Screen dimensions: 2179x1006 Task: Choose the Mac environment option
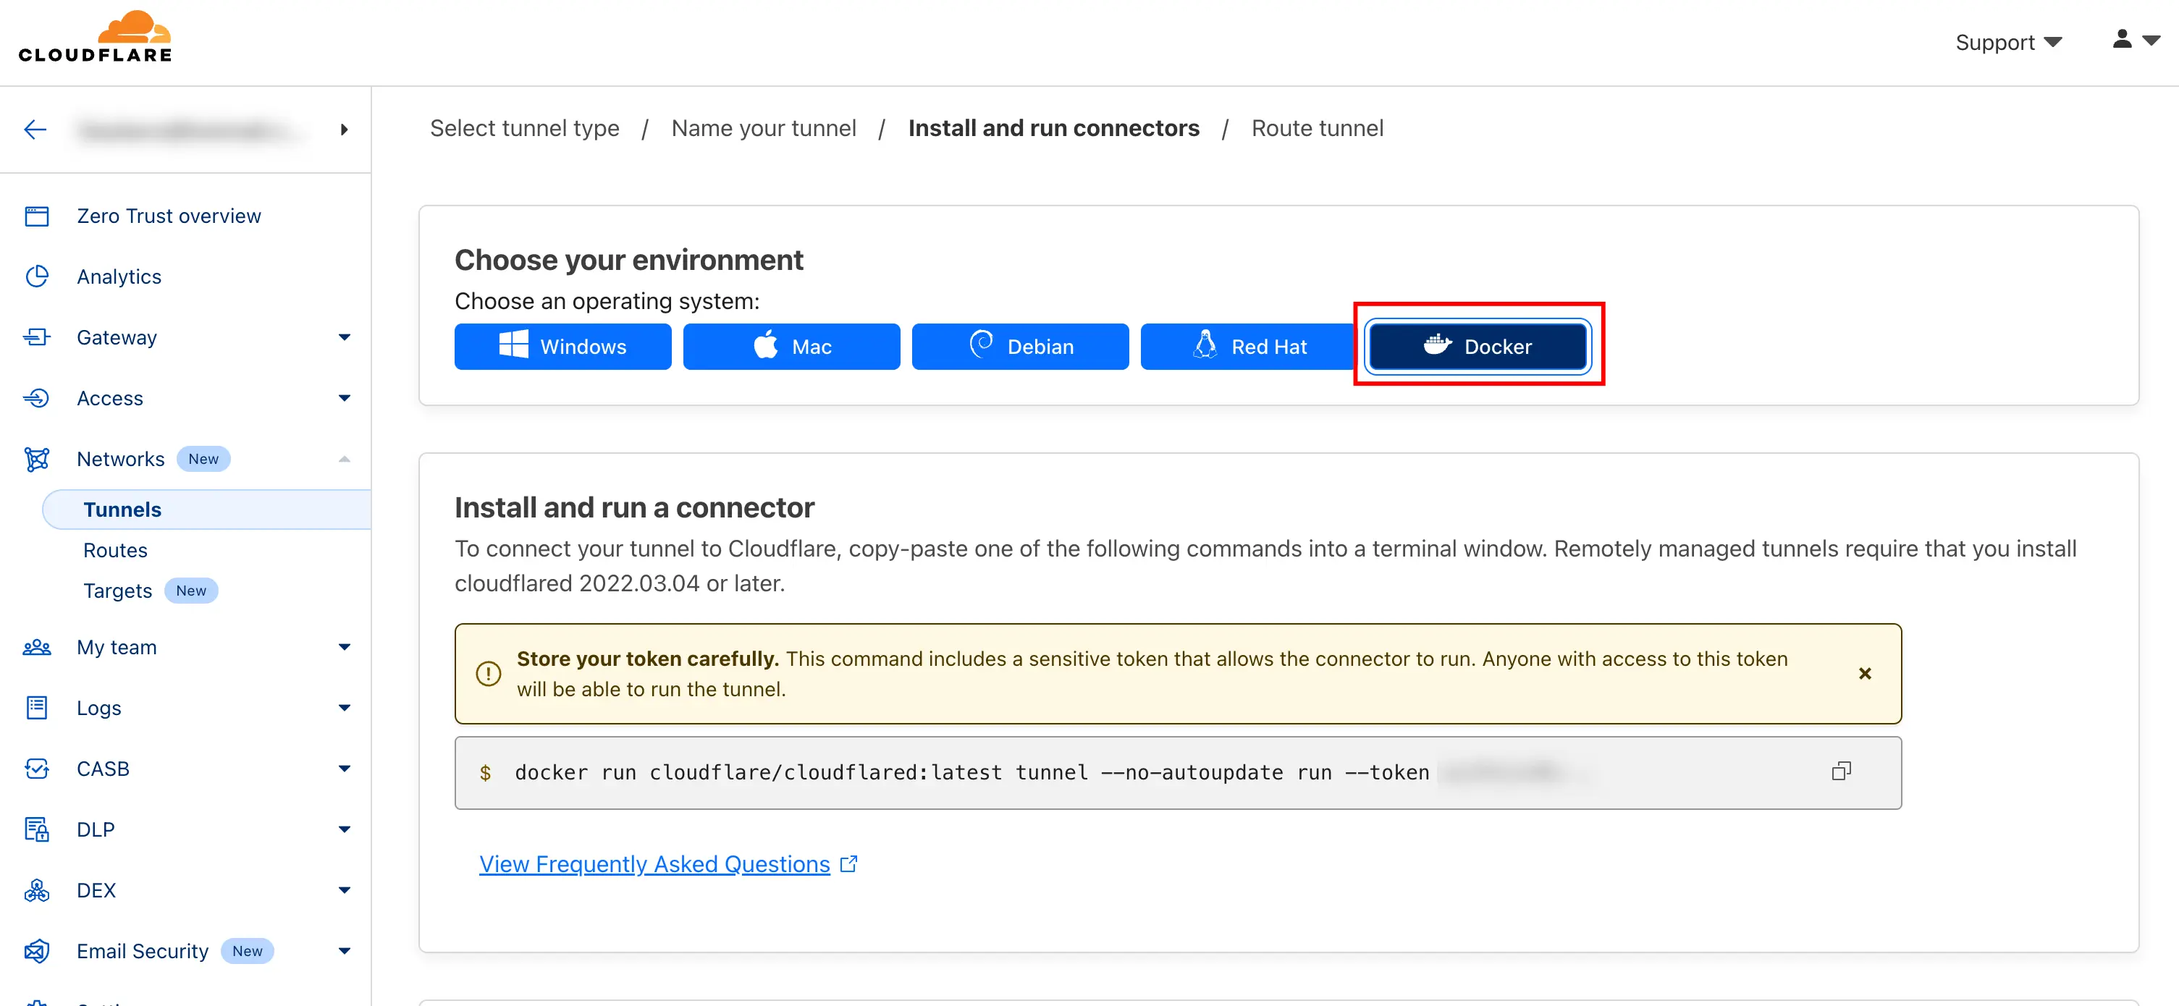coord(791,347)
